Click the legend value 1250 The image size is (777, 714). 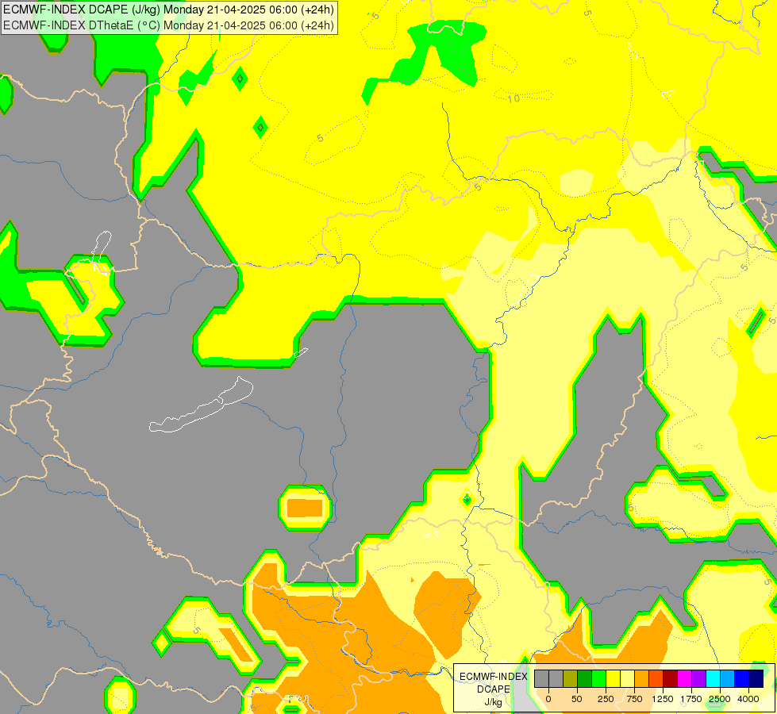coord(663,699)
